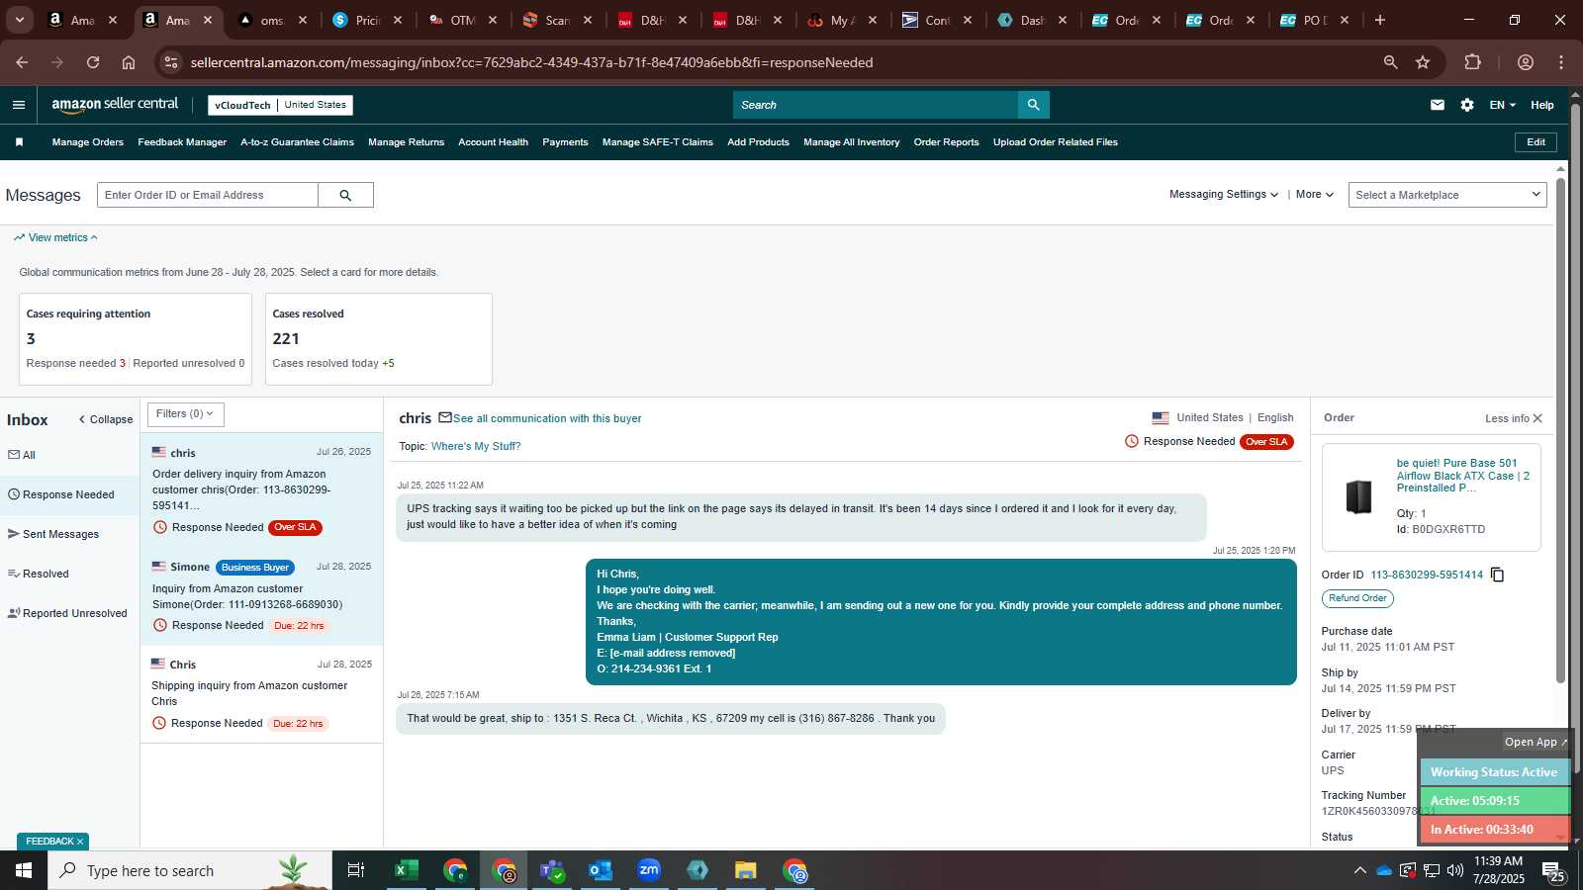Click the Open App button in overlay
The height and width of the screenshot is (890, 1583).
point(1536,742)
